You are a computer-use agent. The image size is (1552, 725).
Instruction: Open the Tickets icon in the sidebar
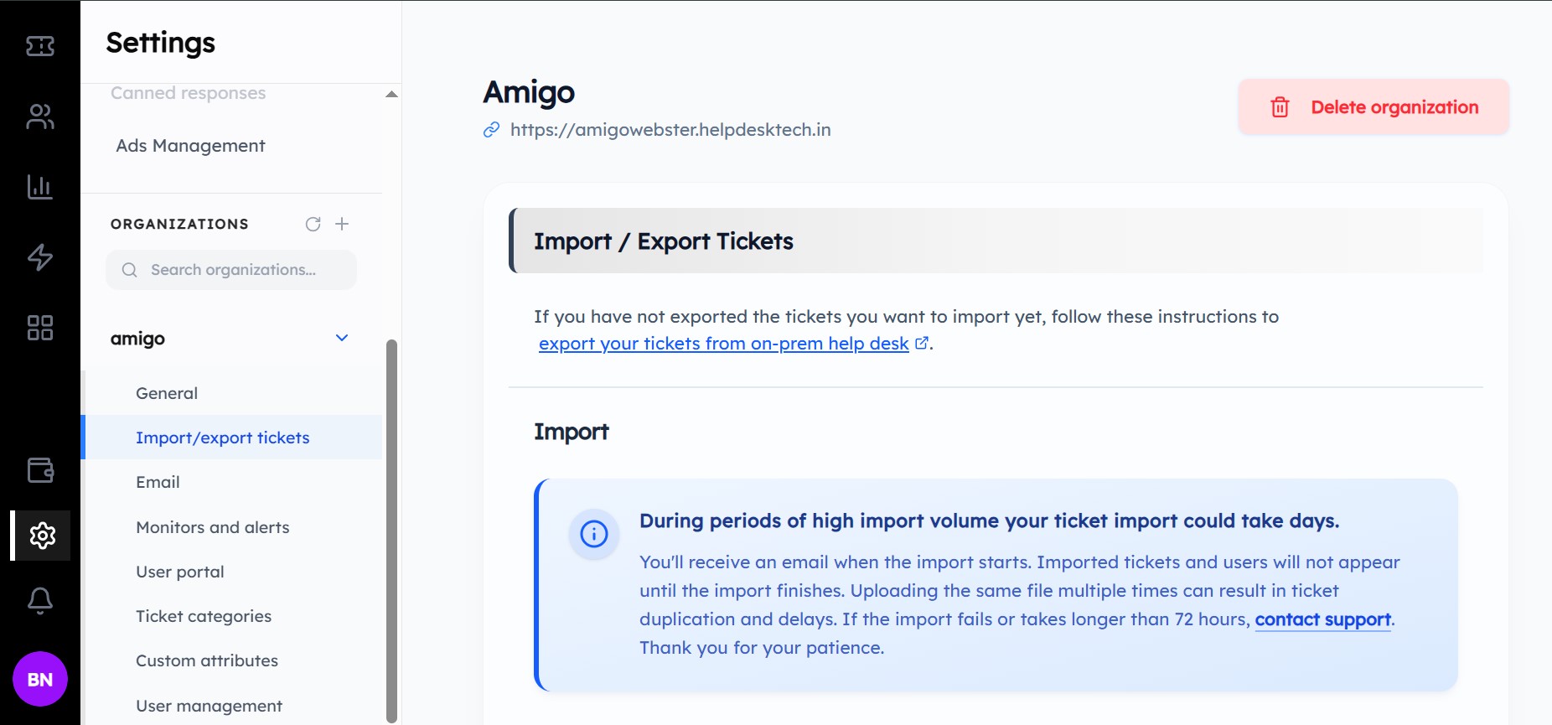(40, 46)
